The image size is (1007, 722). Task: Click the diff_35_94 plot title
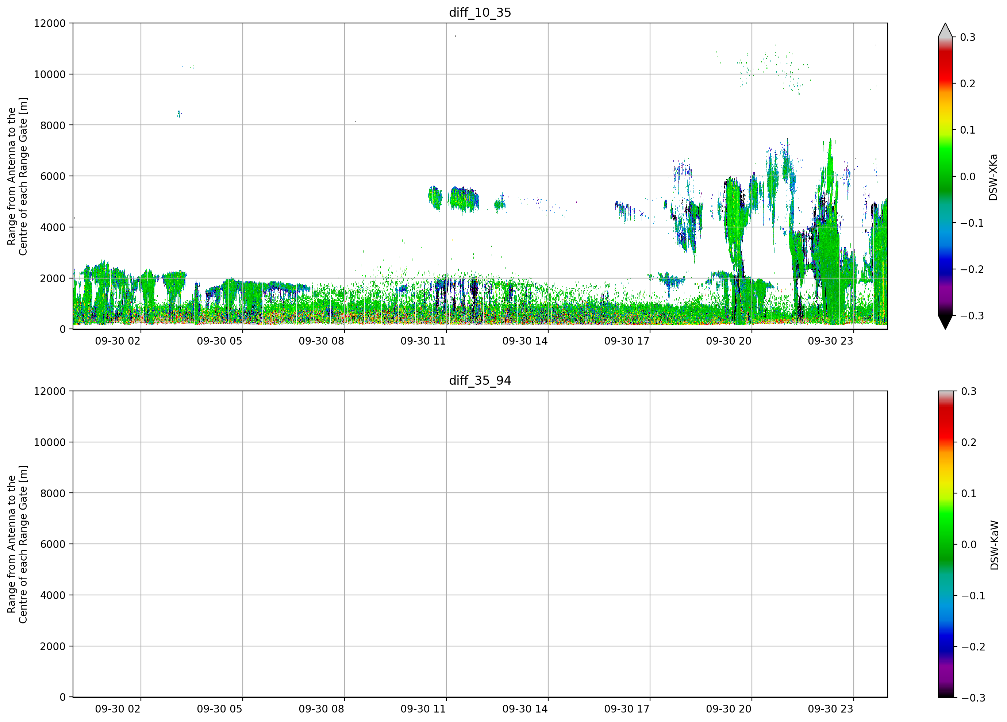(480, 381)
